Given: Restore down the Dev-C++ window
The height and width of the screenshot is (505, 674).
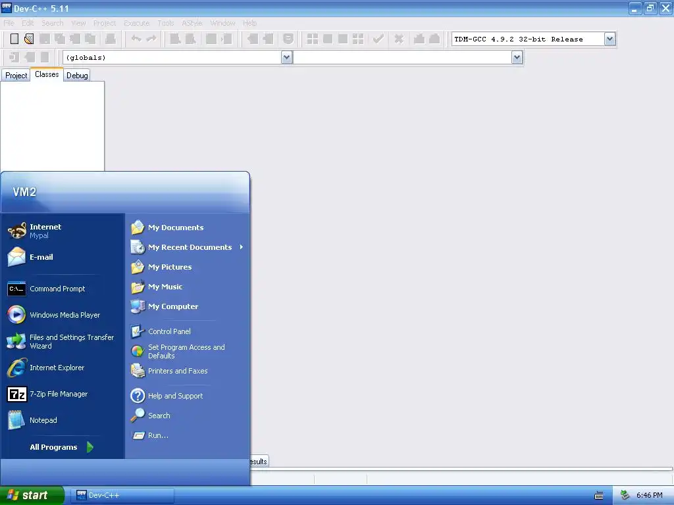Looking at the screenshot, I should click(650, 8).
